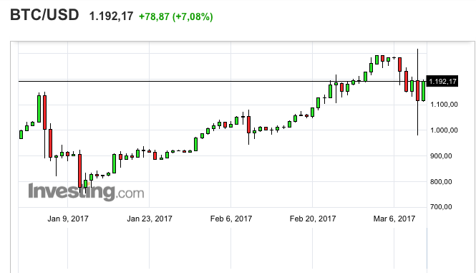The height and width of the screenshot is (273, 476).
Task: Click the last green candlestick on the right
Action: tap(424, 90)
